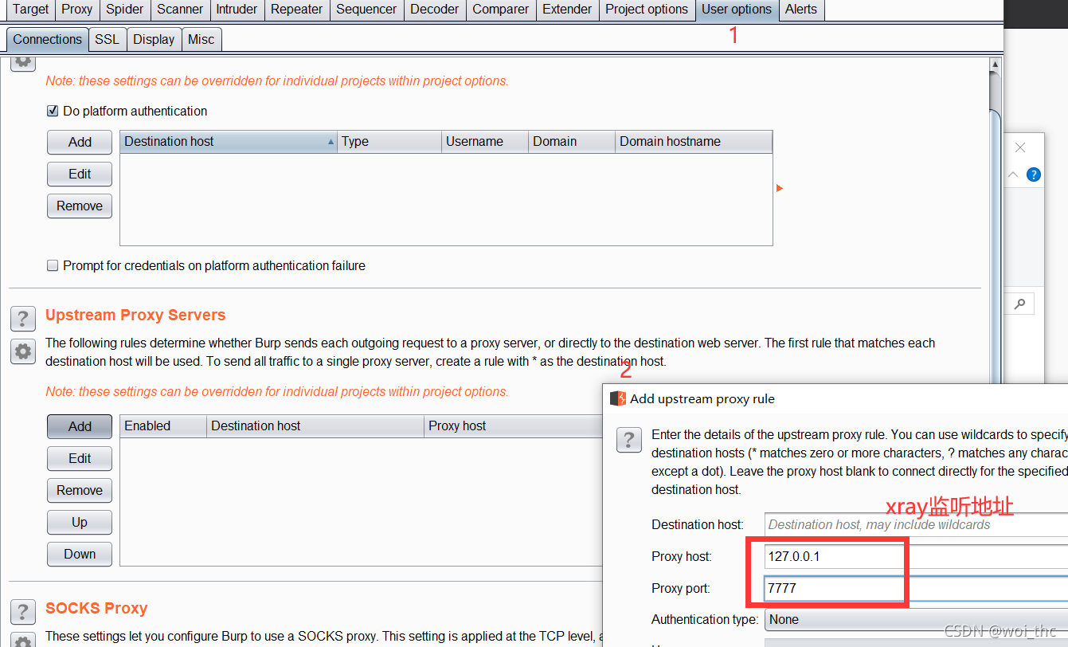Switch to Comparer tab
The image size is (1068, 647).
pyautogui.click(x=501, y=10)
